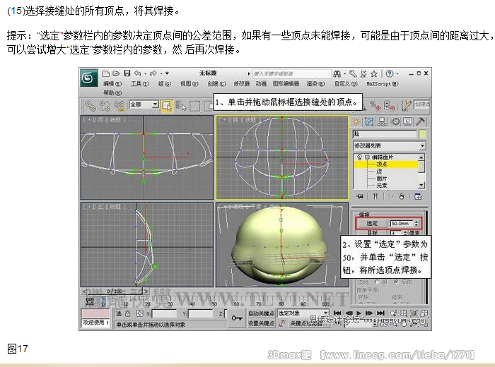Click the Select Object tool
Viewport: 495px width, 367px height.
(166, 106)
